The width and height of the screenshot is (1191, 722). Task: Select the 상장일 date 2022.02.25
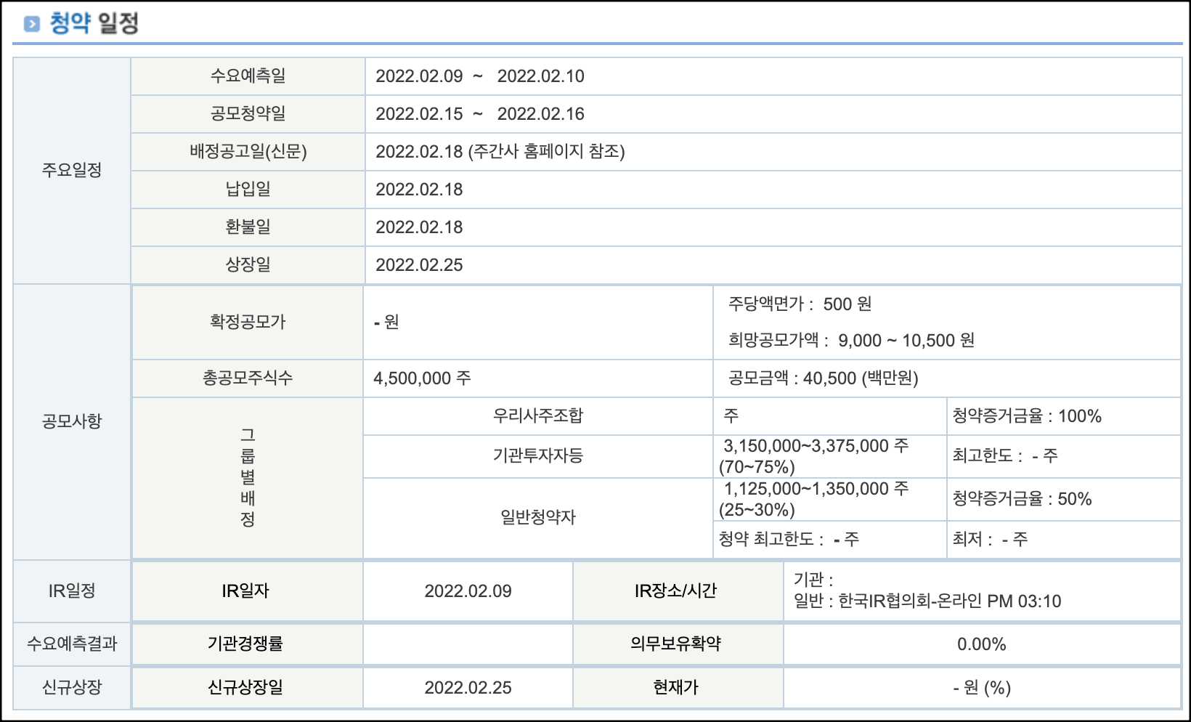click(x=419, y=265)
